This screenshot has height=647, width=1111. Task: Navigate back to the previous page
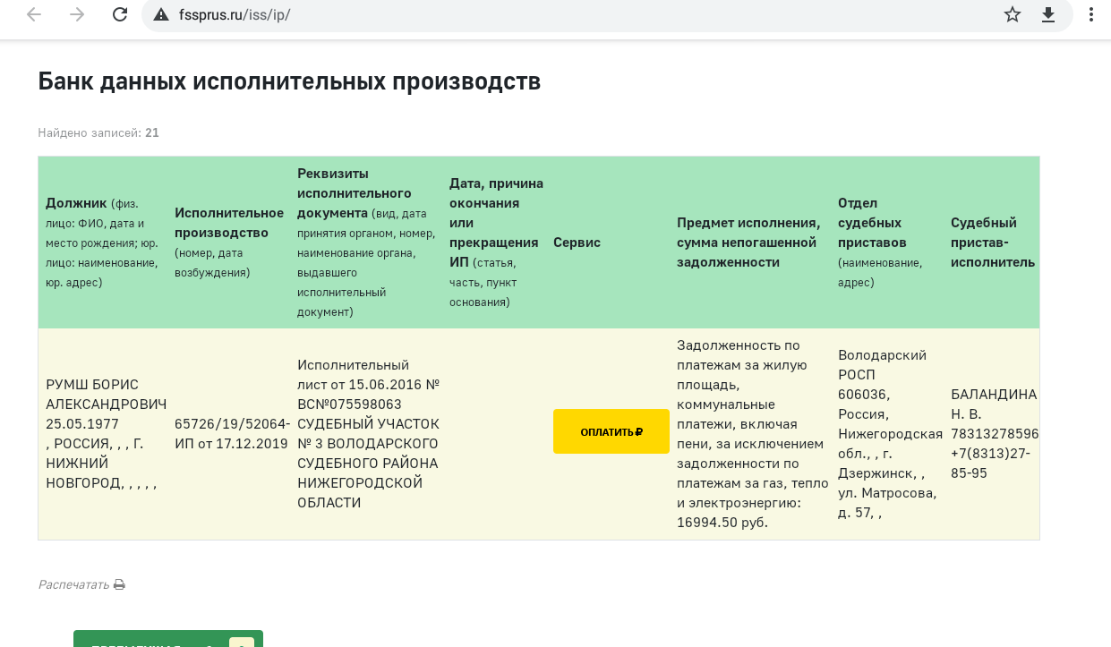(33, 14)
